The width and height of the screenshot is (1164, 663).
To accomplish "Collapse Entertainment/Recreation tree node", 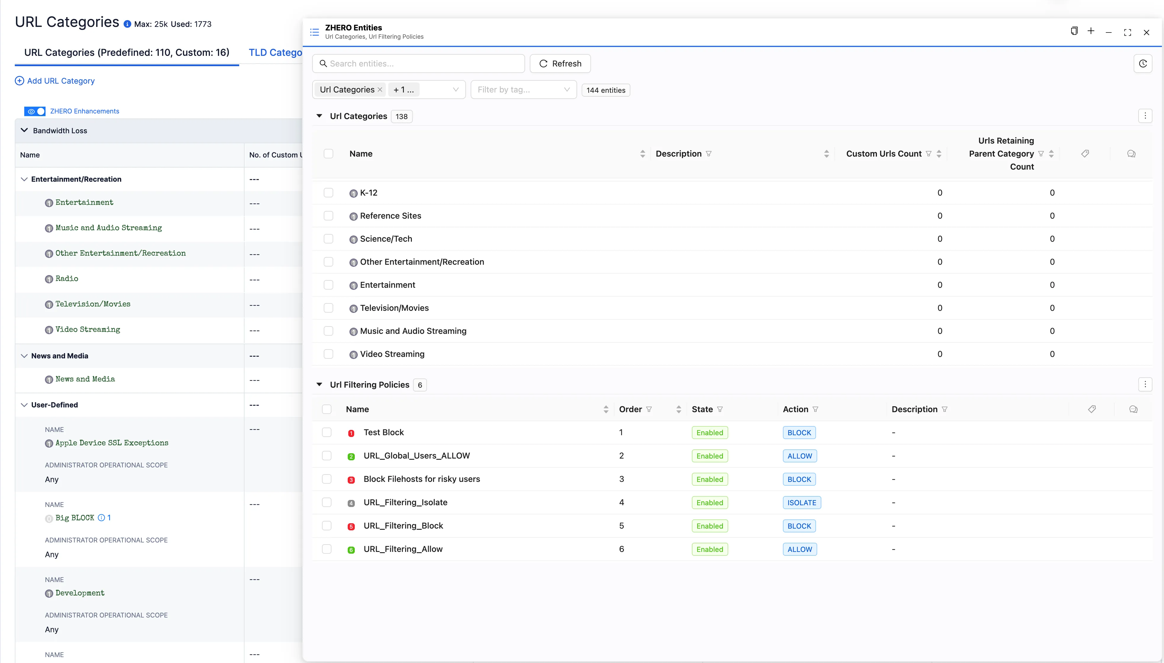I will [x=24, y=179].
